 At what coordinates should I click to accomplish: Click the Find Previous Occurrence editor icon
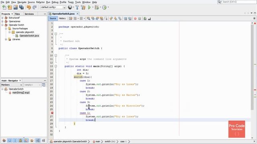(93, 18)
